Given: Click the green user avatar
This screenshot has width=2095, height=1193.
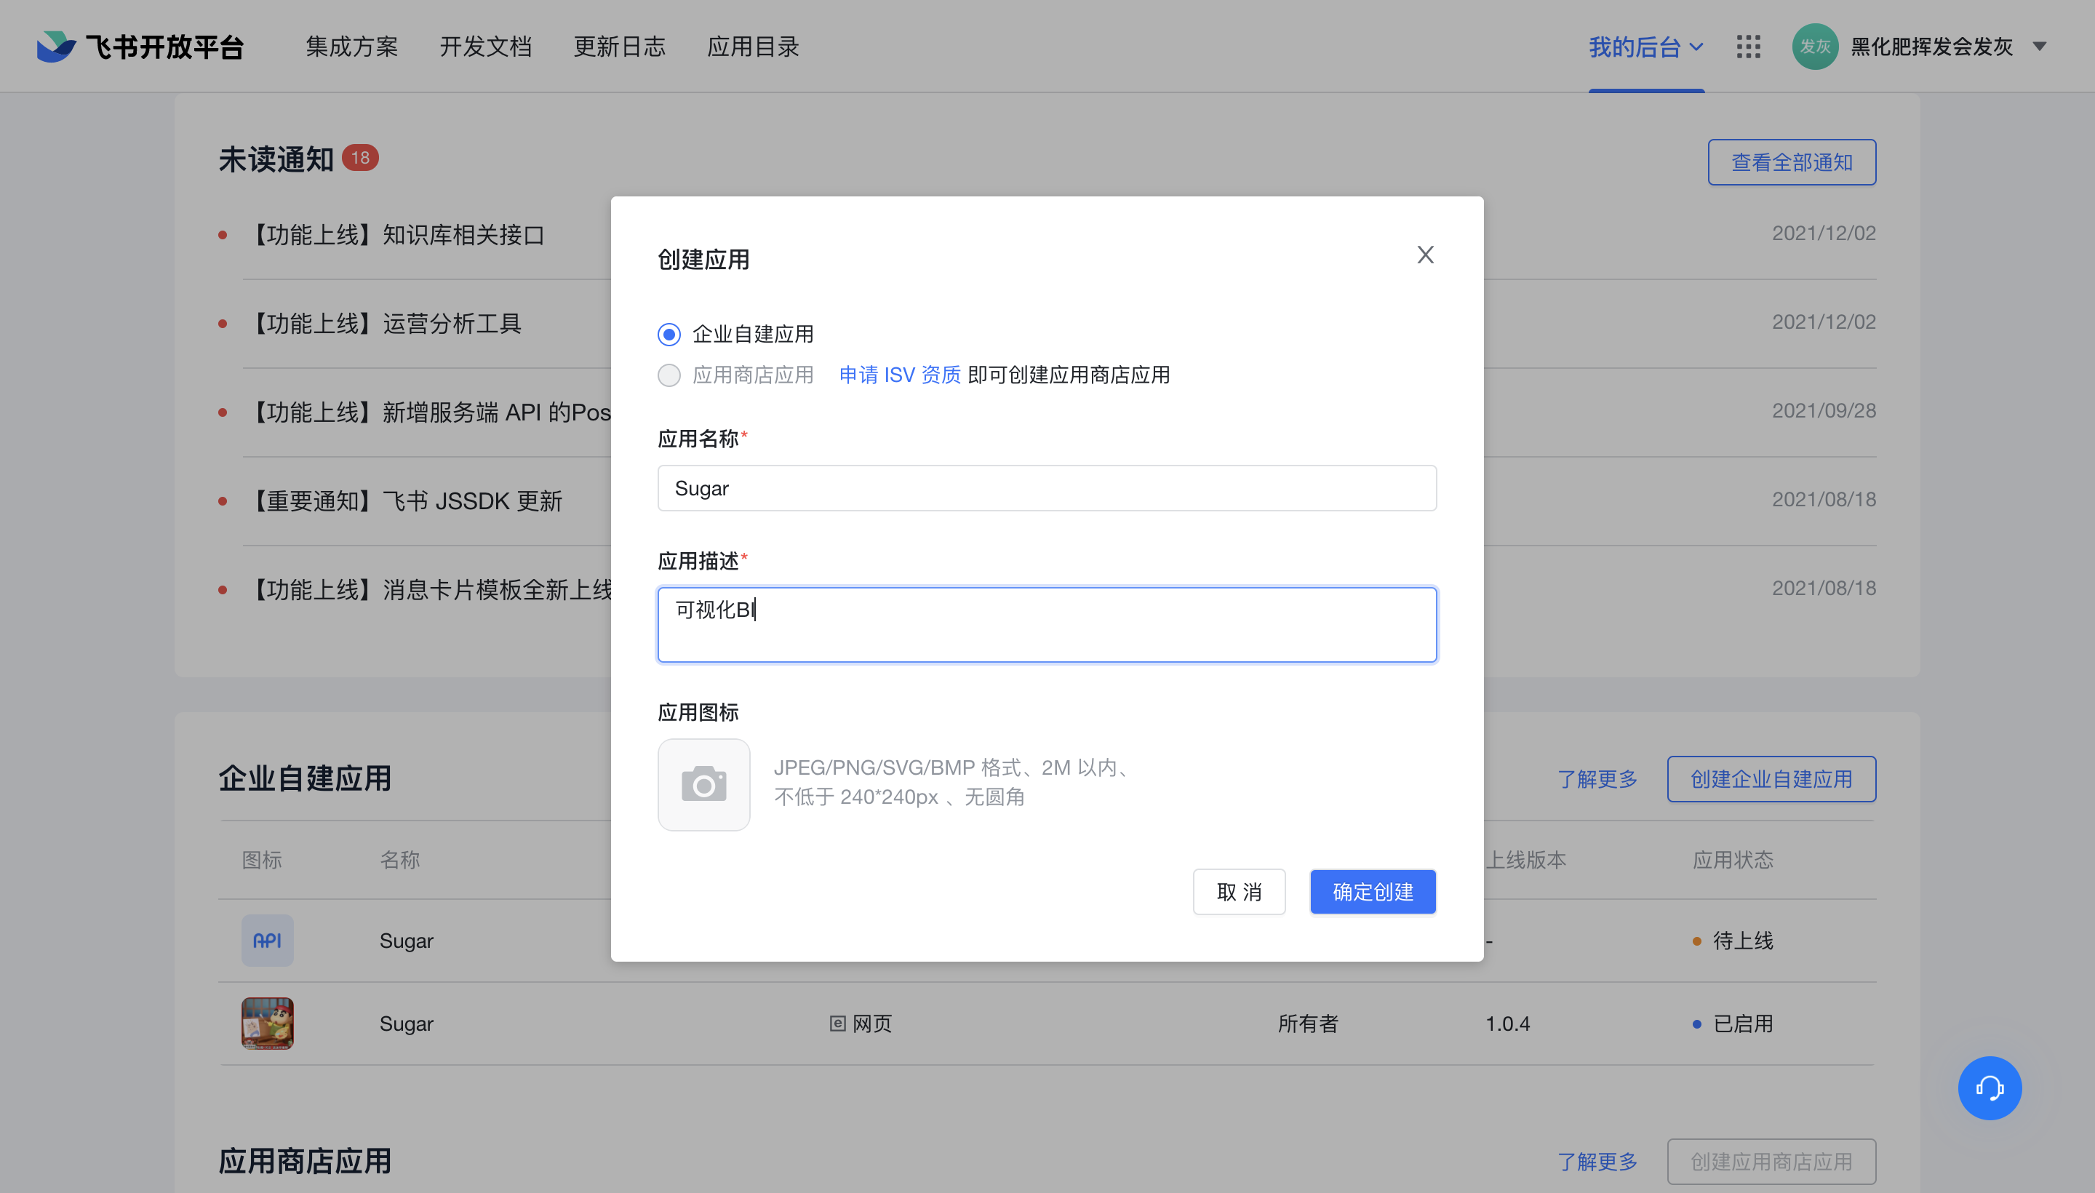Looking at the screenshot, I should point(1814,47).
